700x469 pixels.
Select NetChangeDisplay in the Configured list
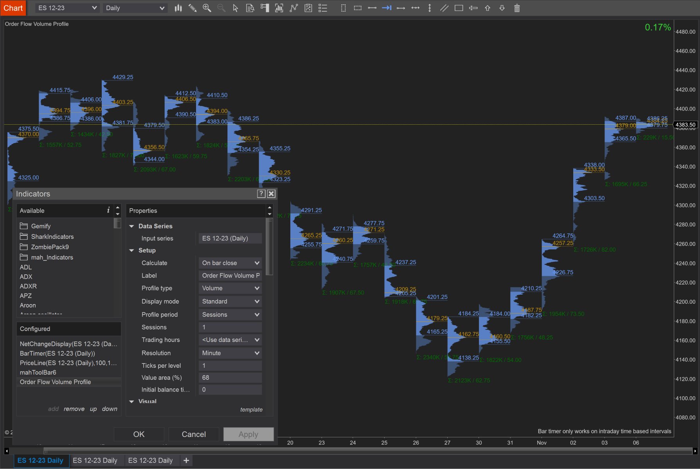click(69, 344)
